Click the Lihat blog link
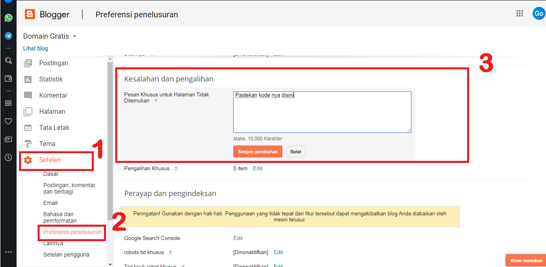546x267 pixels. 36,48
